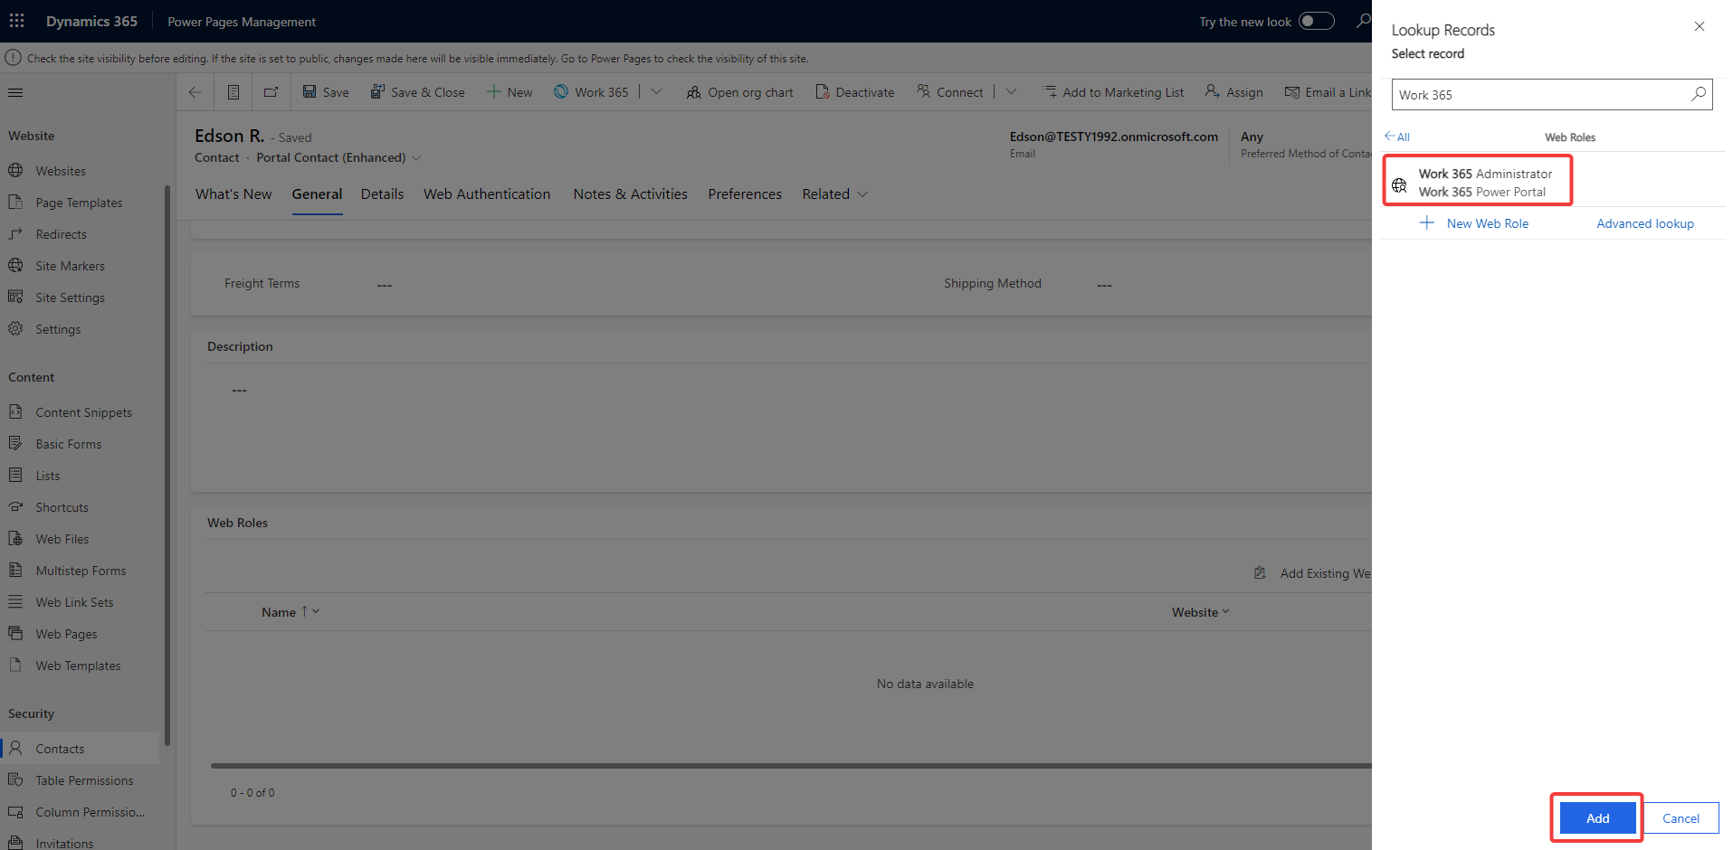Click the lookup search magnifier icon

1699,94
